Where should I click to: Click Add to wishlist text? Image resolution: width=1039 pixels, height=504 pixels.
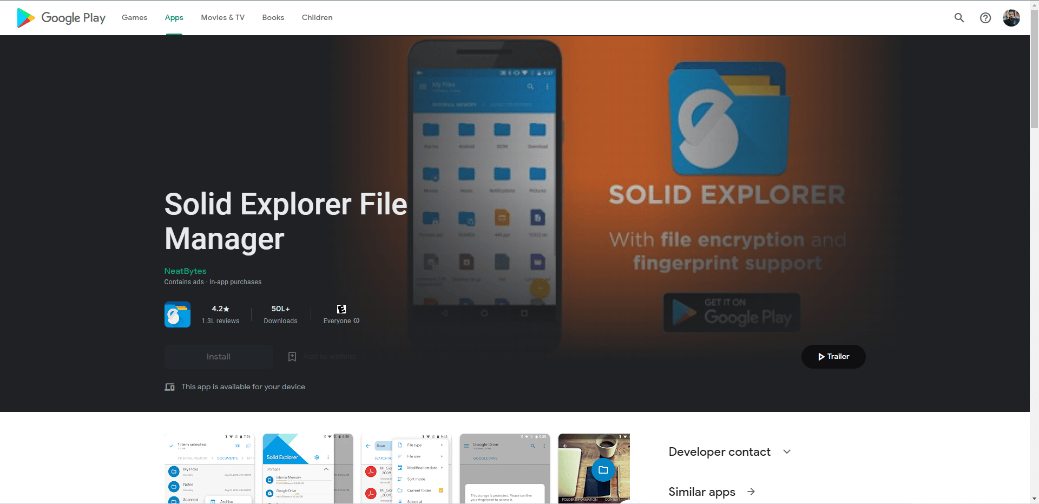click(x=330, y=357)
